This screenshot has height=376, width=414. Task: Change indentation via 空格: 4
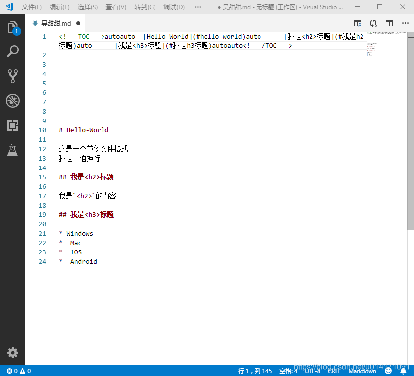tap(288, 371)
